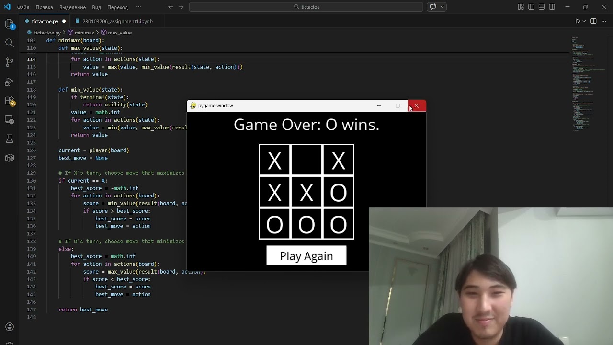
Task: Click unsaved dot on tictactoe.py tab
Action: pyautogui.click(x=64, y=21)
